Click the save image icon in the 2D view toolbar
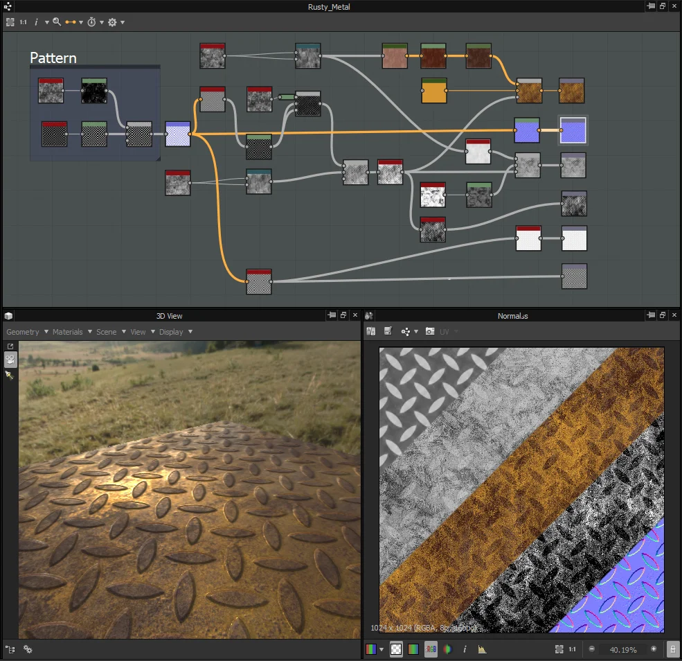Screen dimensions: 682x661 [x=388, y=332]
